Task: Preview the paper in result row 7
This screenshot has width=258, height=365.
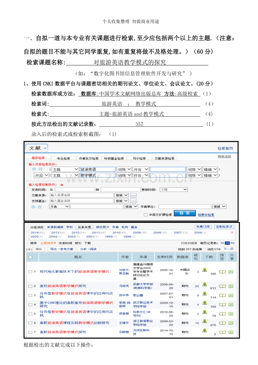Action: coord(222,332)
